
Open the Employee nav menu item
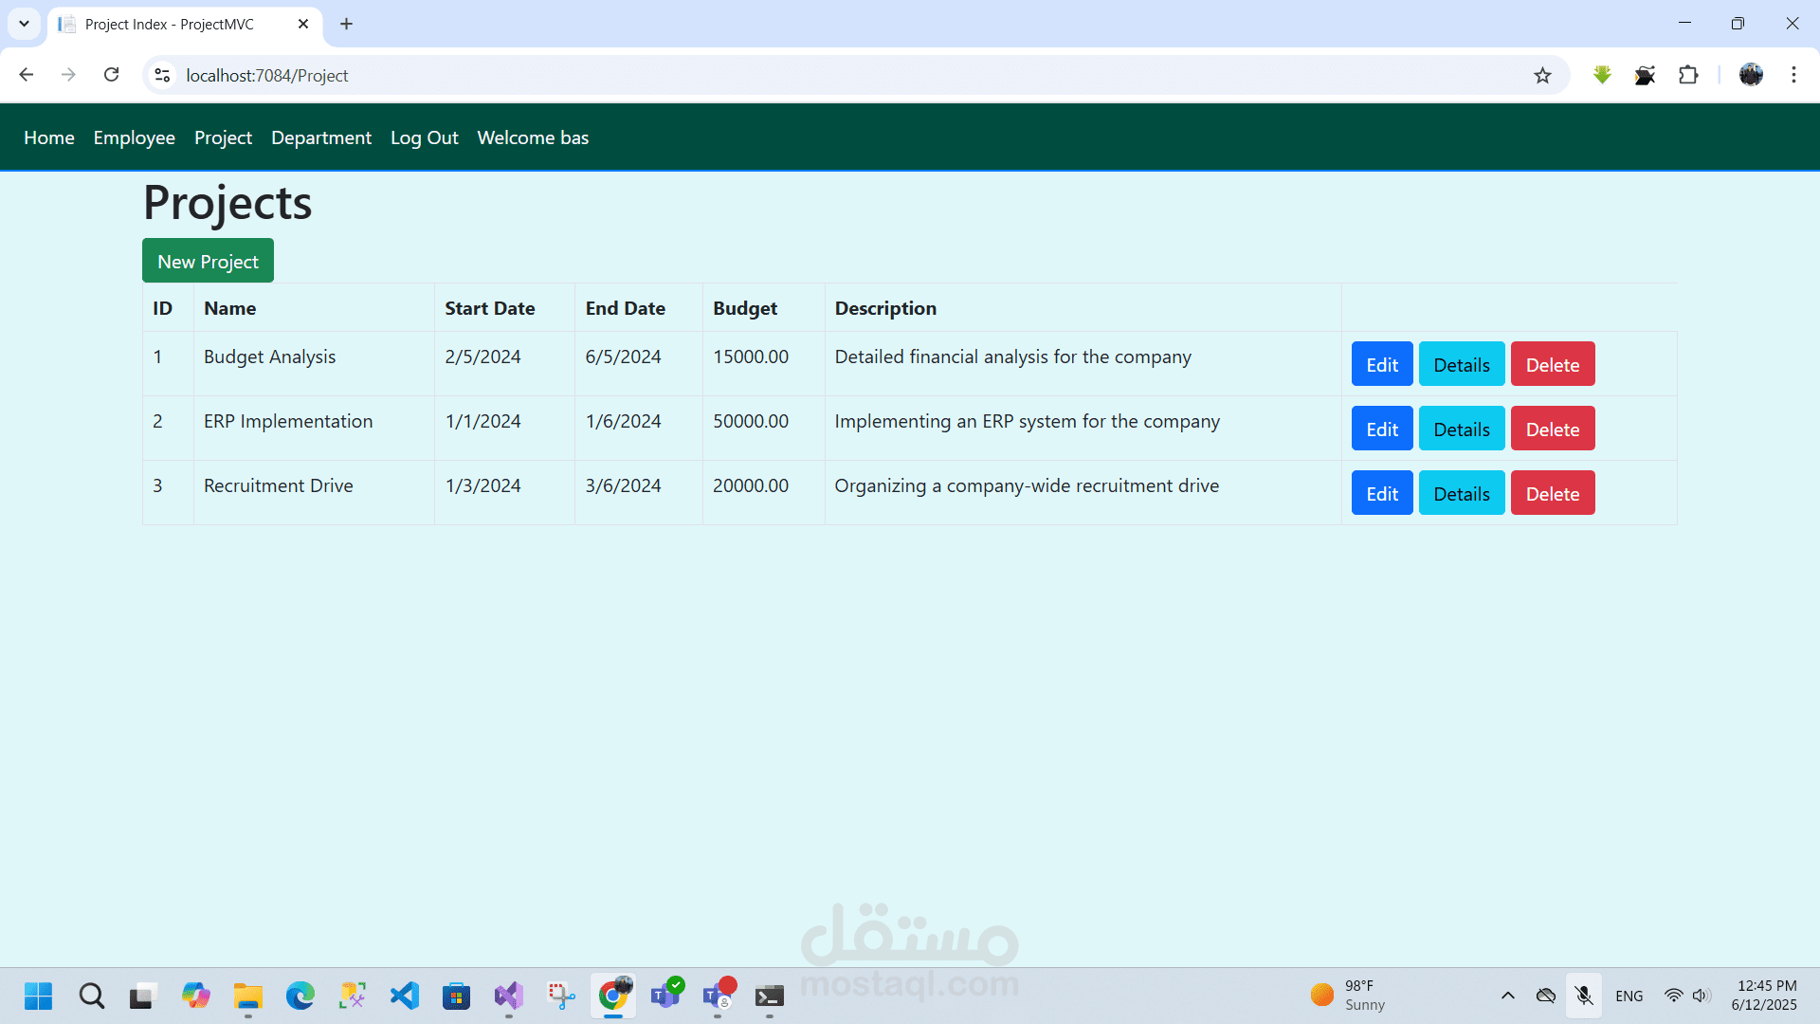pyautogui.click(x=134, y=137)
